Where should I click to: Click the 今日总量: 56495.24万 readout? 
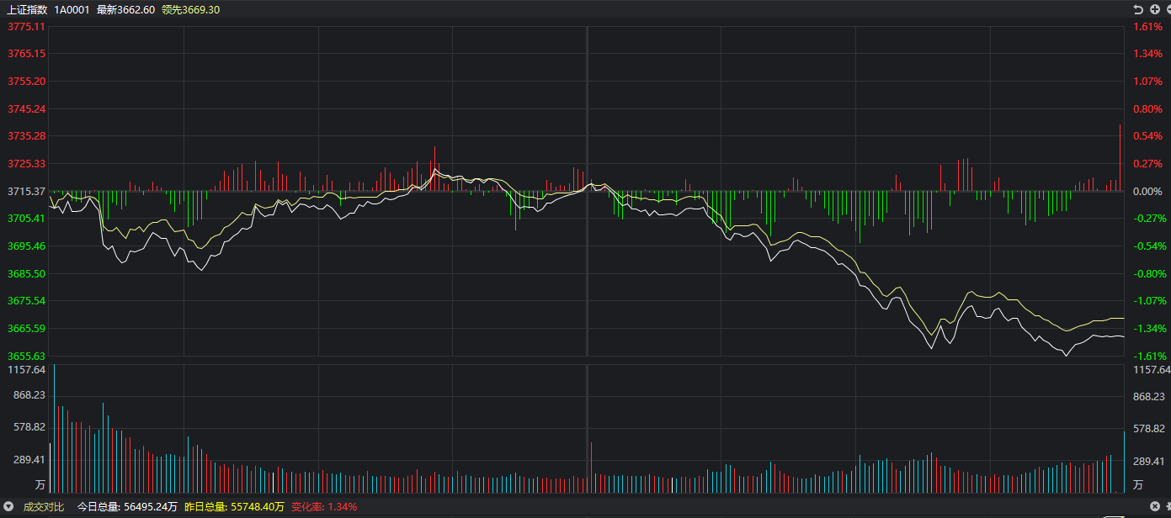tap(127, 506)
